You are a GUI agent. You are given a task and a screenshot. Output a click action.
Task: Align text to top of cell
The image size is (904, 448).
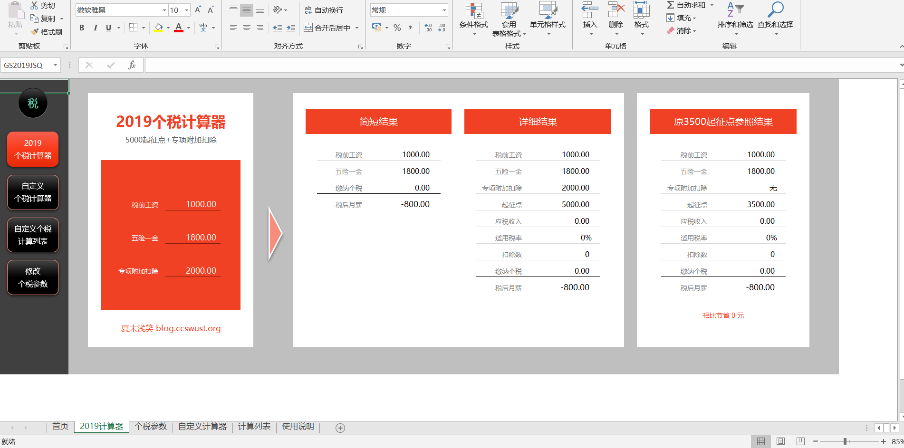(x=233, y=10)
